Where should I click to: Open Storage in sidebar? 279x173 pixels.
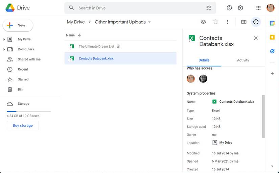(x=23, y=104)
